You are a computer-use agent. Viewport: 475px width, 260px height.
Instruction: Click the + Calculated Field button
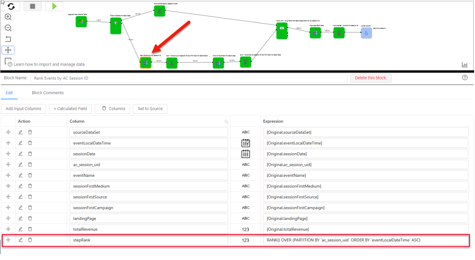point(71,109)
